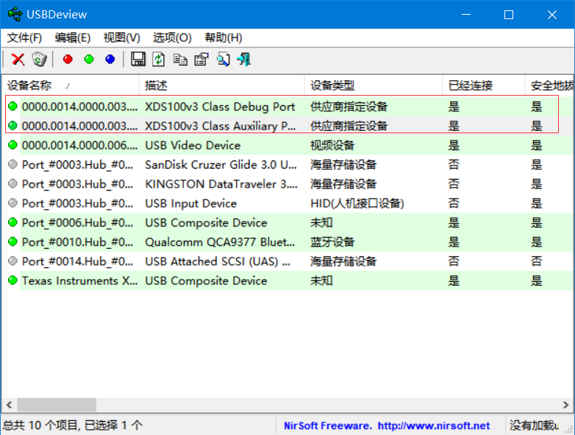Click HID(人机接口设备) type cell
Image resolution: width=575 pixels, height=435 pixels.
pyautogui.click(x=357, y=203)
